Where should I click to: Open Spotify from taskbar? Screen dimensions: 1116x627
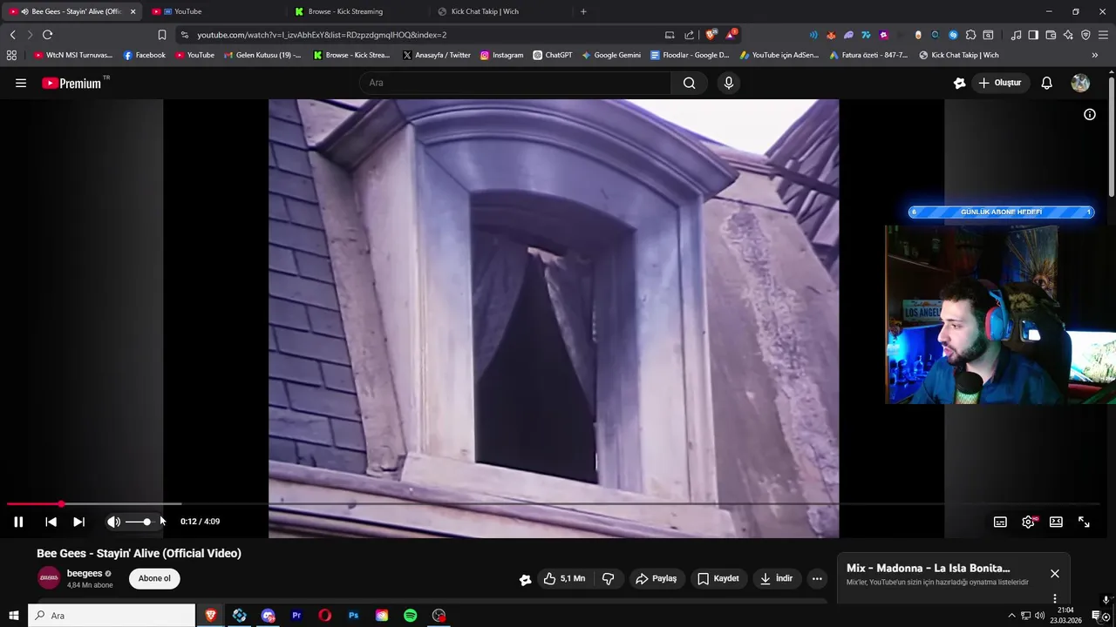[x=410, y=616]
